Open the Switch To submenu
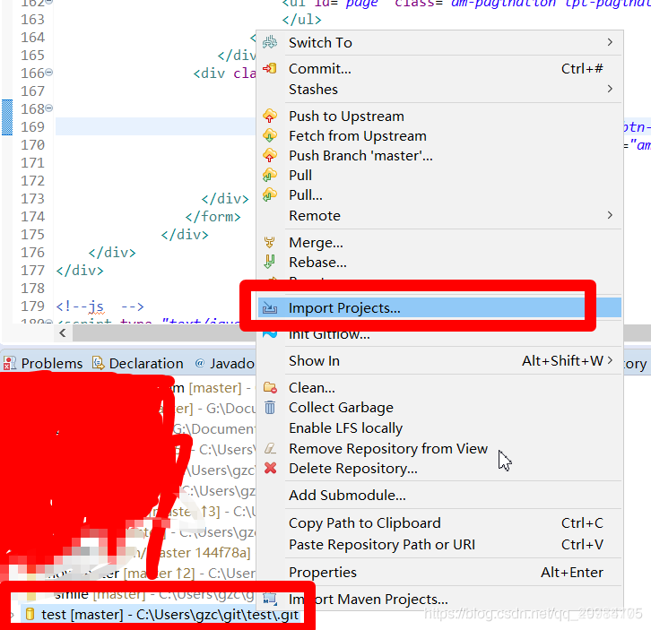Image resolution: width=651 pixels, height=630 pixels. [439, 42]
